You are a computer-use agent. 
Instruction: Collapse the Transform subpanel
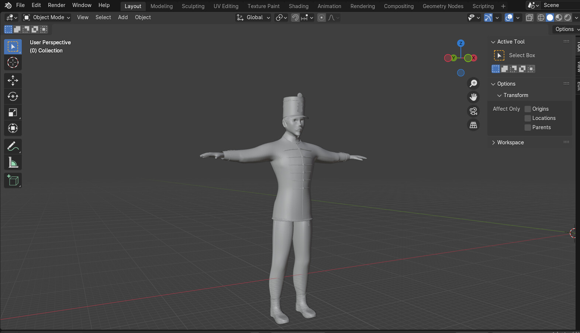(500, 95)
